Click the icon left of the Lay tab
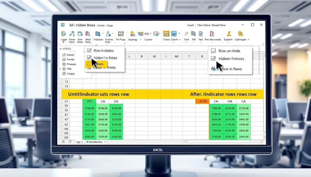Viewport: 311px width, 177px height. tap(70, 142)
